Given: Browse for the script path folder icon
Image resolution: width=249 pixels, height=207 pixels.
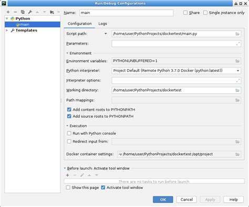Looking at the screenshot, I should pos(237,34).
